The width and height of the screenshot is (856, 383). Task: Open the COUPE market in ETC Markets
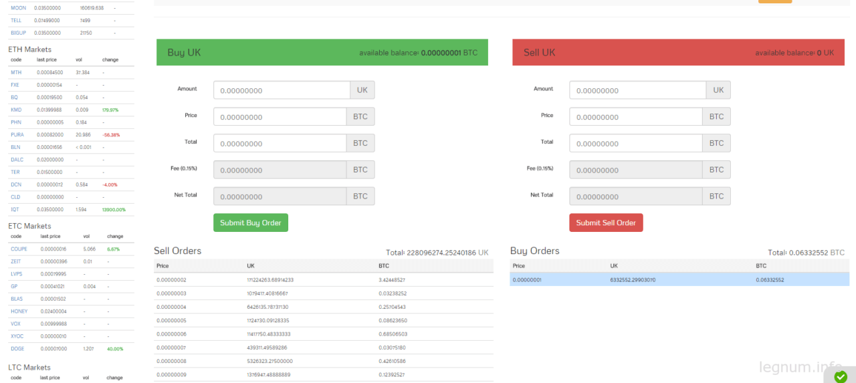[x=19, y=249]
